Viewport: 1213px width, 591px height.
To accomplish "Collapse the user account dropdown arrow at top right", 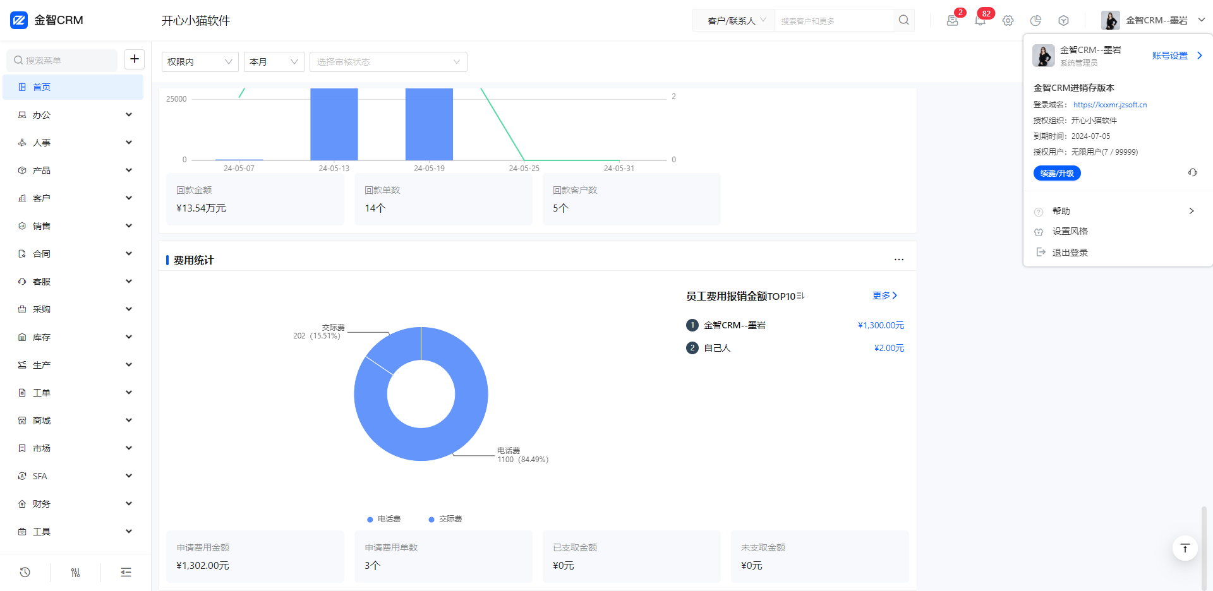I will pyautogui.click(x=1202, y=20).
